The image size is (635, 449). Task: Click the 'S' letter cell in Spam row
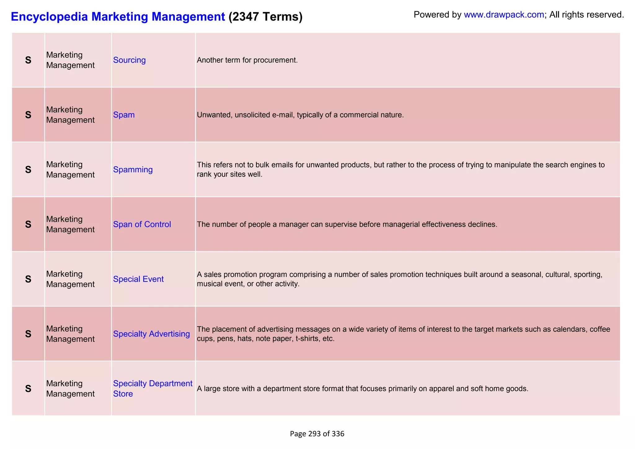tap(28, 115)
